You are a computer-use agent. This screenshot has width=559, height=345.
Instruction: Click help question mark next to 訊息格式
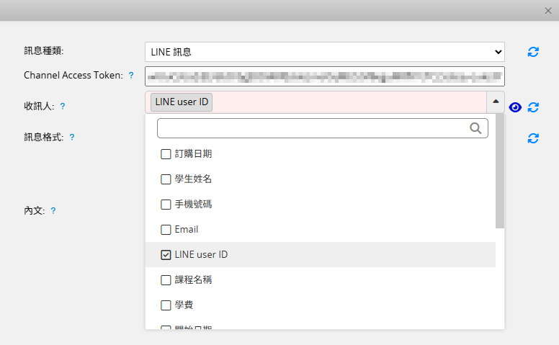[x=72, y=137]
